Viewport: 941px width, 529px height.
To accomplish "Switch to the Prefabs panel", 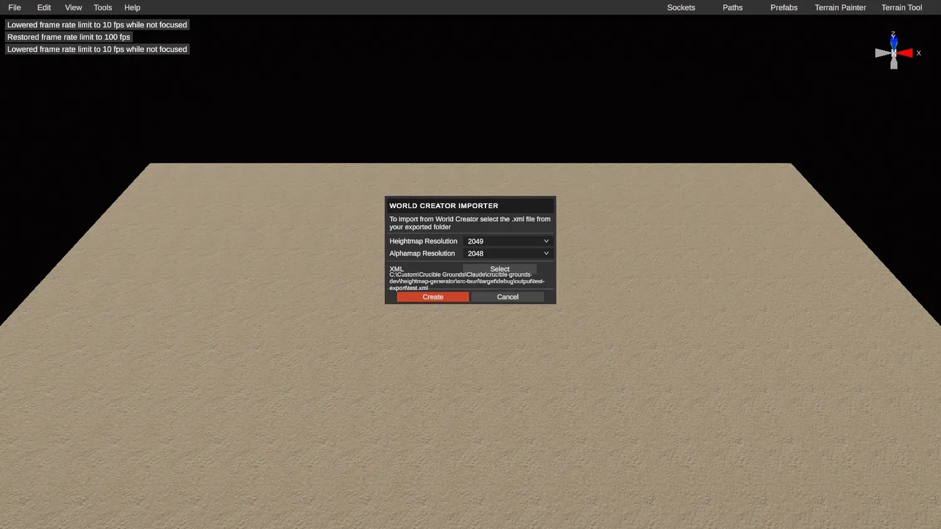I will pyautogui.click(x=784, y=8).
